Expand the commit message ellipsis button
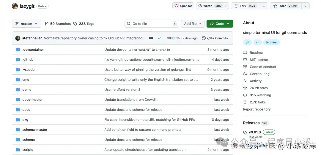This screenshot has width=321, height=155. (151, 38)
